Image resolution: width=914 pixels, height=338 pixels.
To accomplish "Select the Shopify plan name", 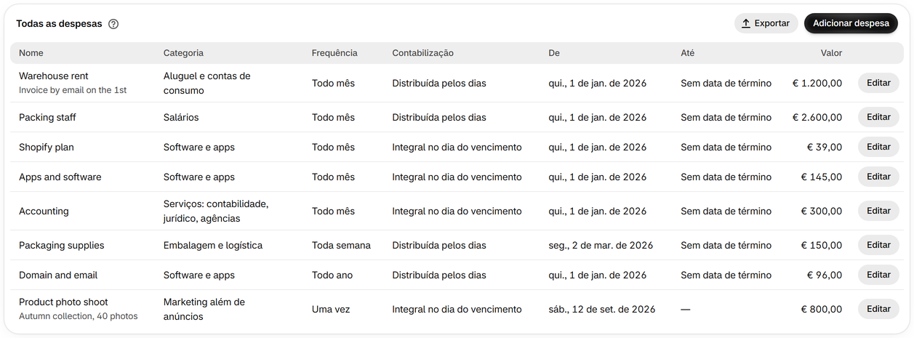I will pyautogui.click(x=47, y=147).
